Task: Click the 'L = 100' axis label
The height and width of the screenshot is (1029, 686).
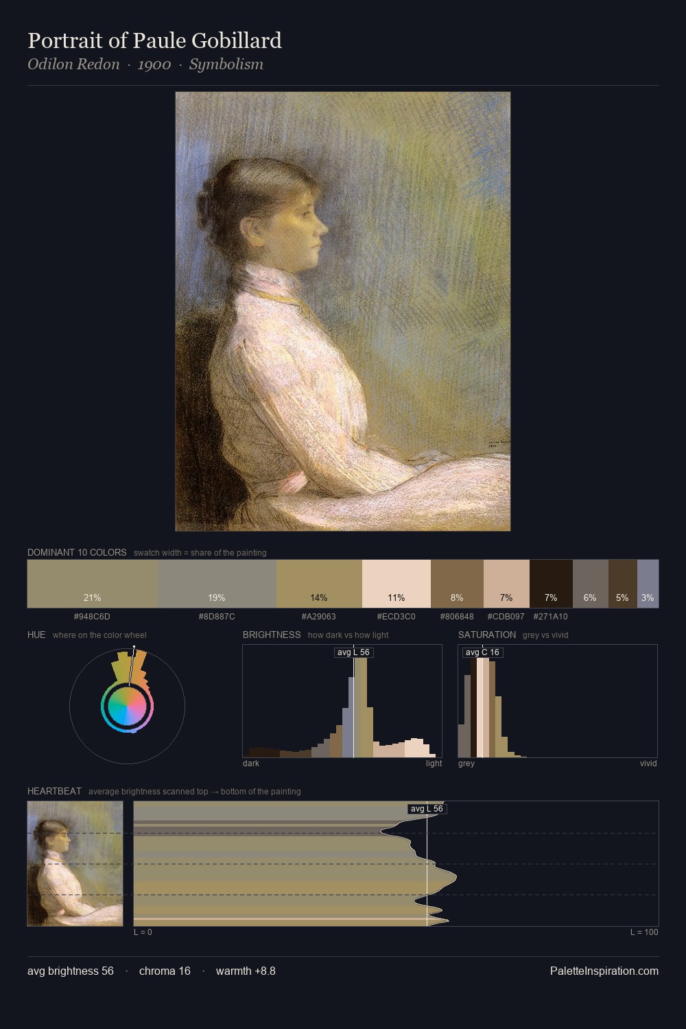Action: coord(644,932)
